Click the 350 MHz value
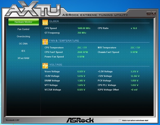This screenshot has height=125, width=160. pyautogui.click(x=82, y=33)
